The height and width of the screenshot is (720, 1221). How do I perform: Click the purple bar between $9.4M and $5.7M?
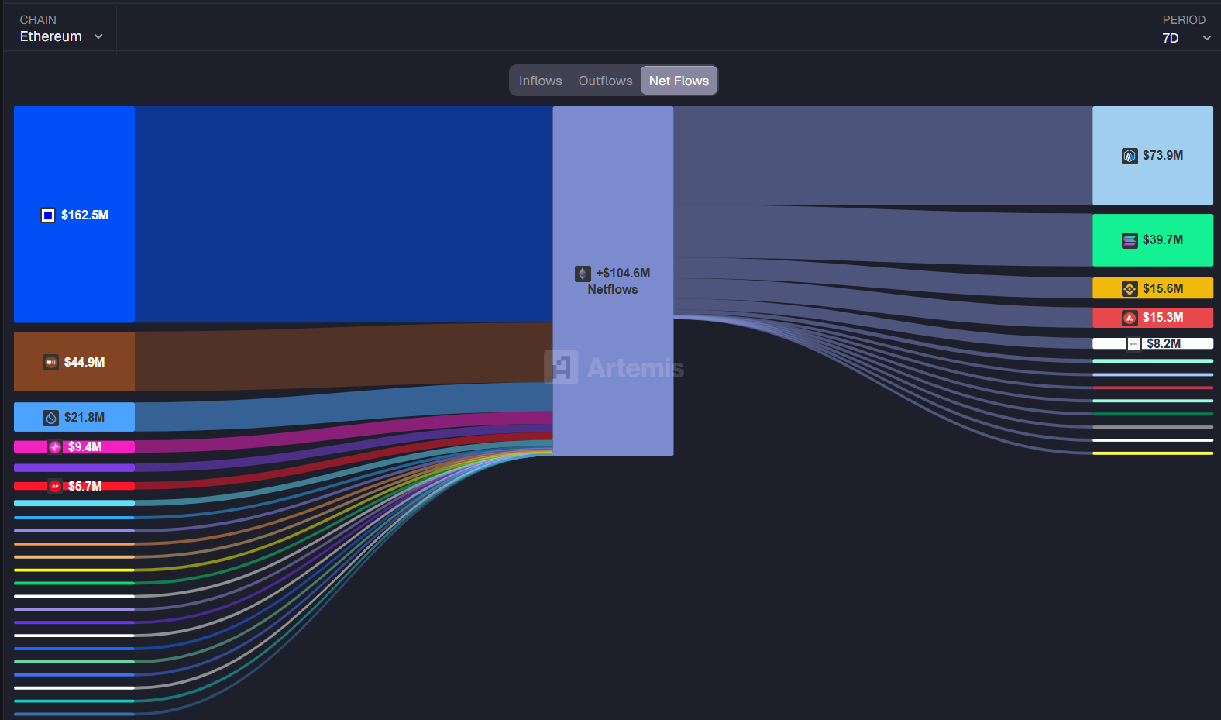coord(74,468)
